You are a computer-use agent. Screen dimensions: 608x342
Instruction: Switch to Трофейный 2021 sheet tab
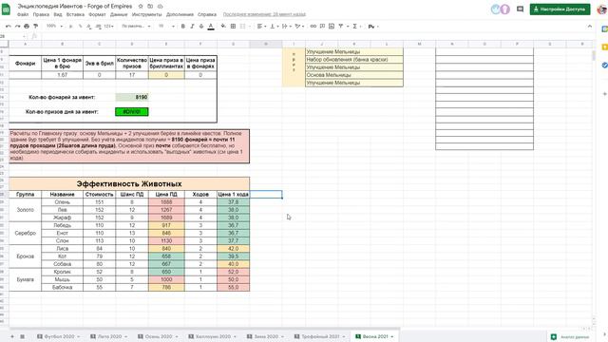pos(320,336)
